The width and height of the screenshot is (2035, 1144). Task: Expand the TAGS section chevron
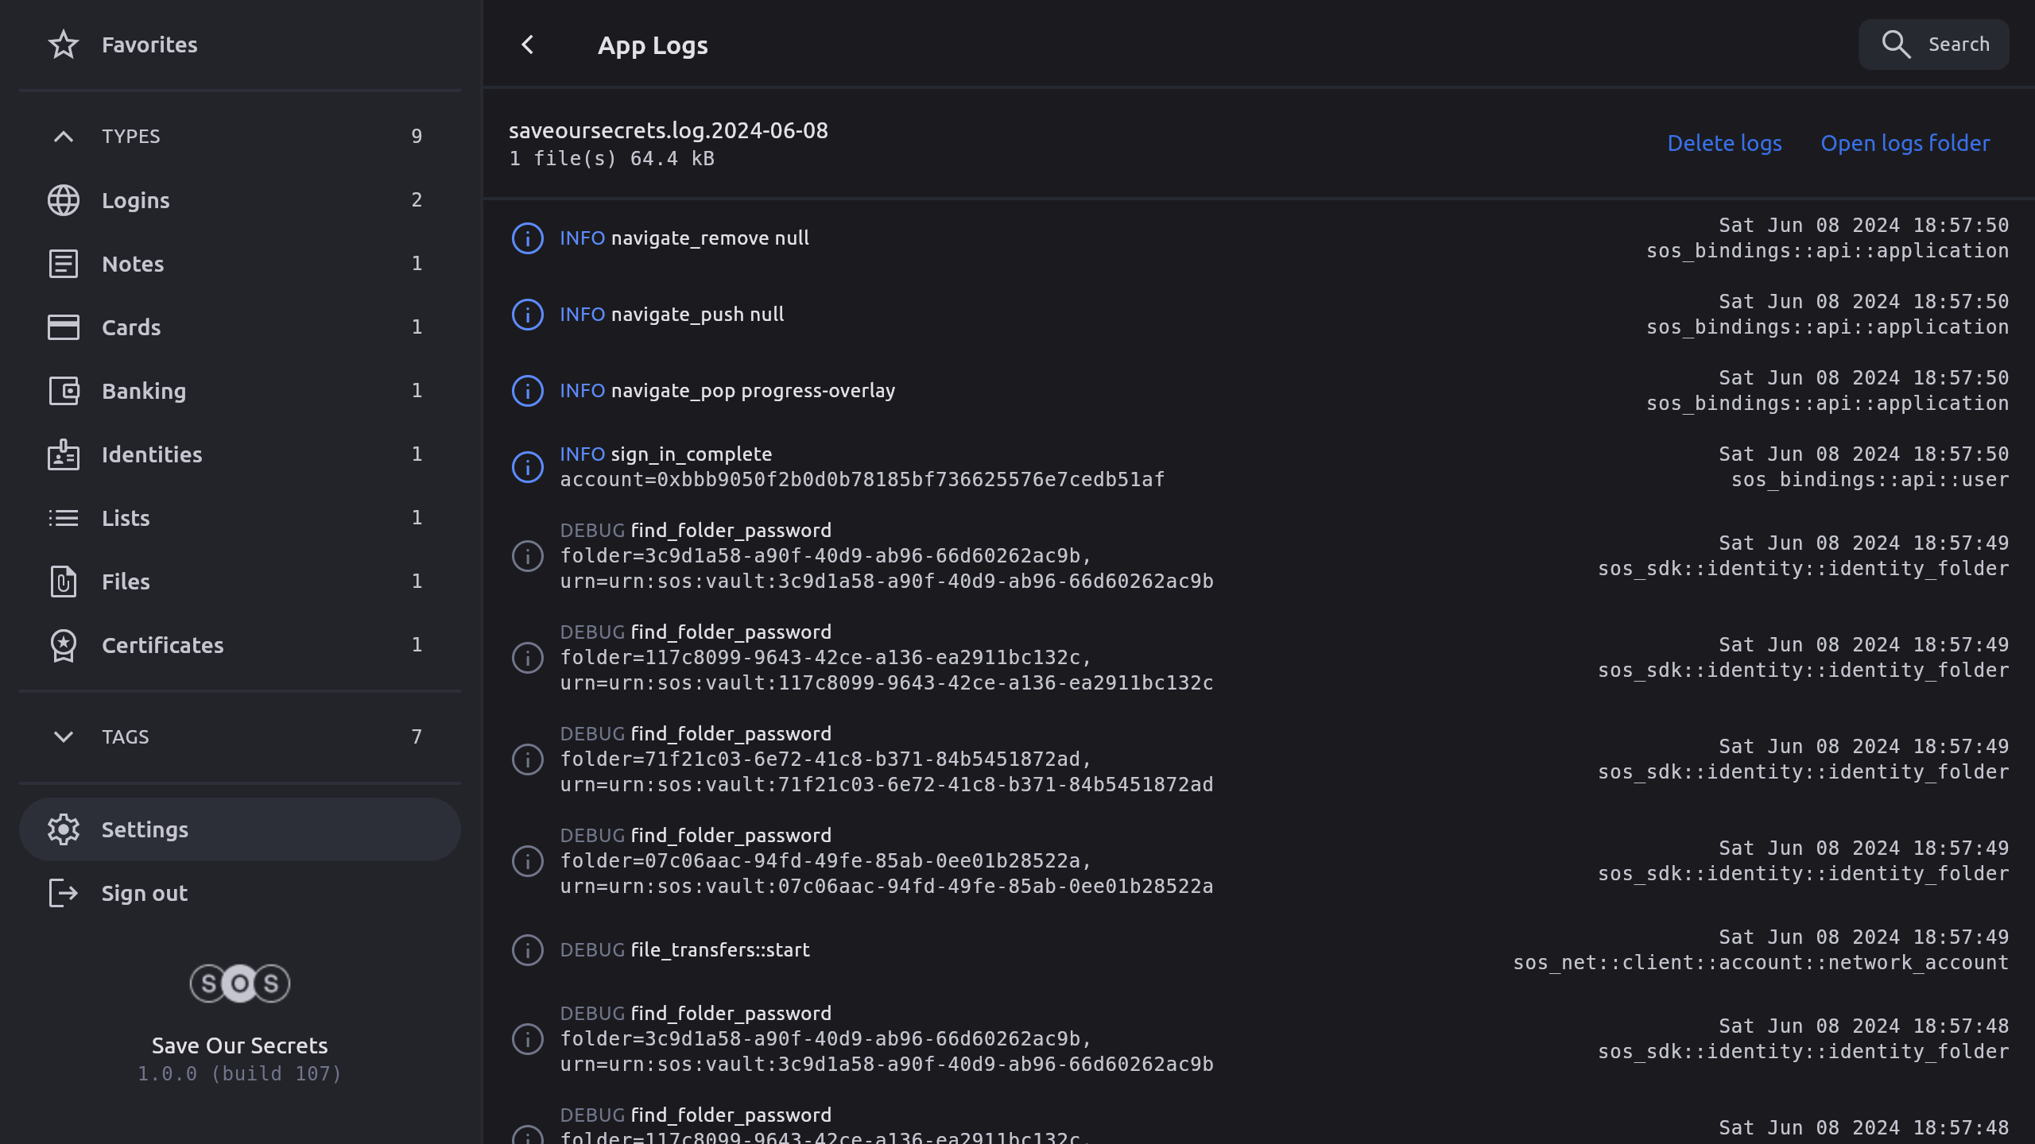pos(64,737)
